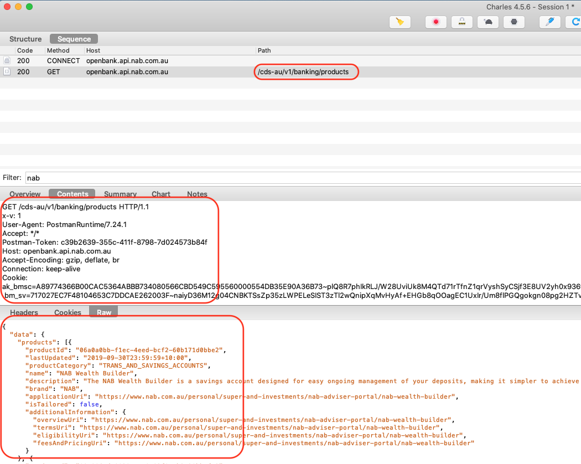The width and height of the screenshot is (581, 464).
Task: Show the response Cookies tab
Action: 68,312
